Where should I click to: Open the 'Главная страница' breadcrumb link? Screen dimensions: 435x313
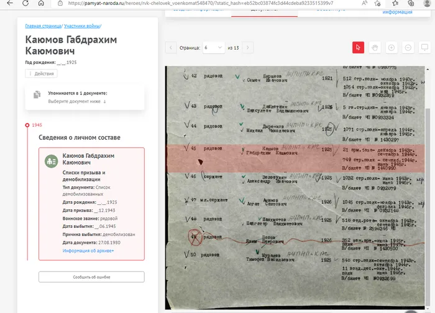pos(43,26)
